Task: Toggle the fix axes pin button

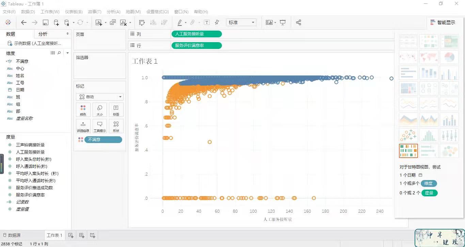Action: point(217,22)
